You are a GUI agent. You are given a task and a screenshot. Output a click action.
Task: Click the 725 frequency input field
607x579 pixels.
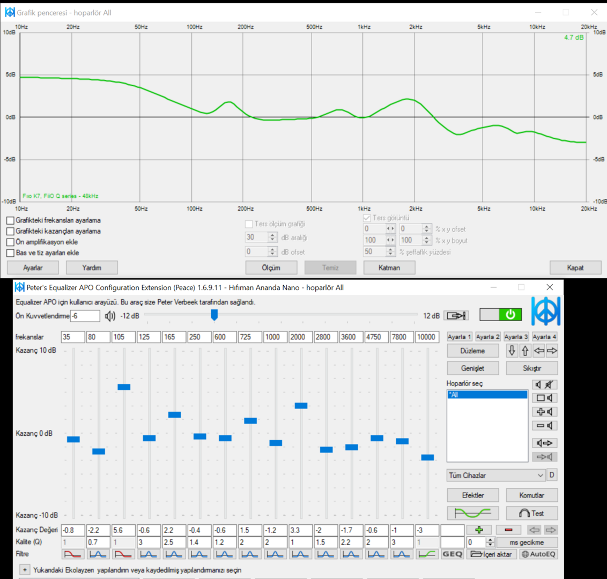coord(250,337)
